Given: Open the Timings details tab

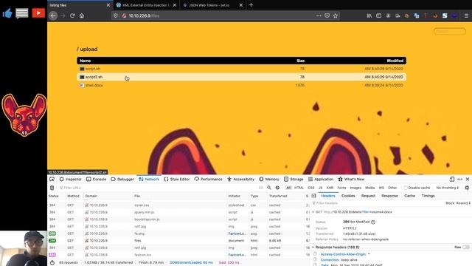Looking at the screenshot, I should pyautogui.click(x=428, y=196).
